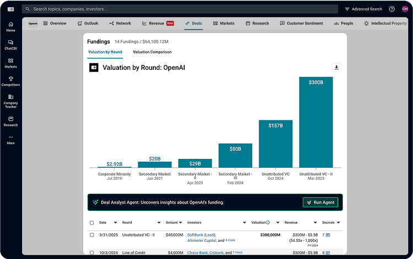Switch to the Valuation Comparison tab
413x259 pixels.
[152, 52]
